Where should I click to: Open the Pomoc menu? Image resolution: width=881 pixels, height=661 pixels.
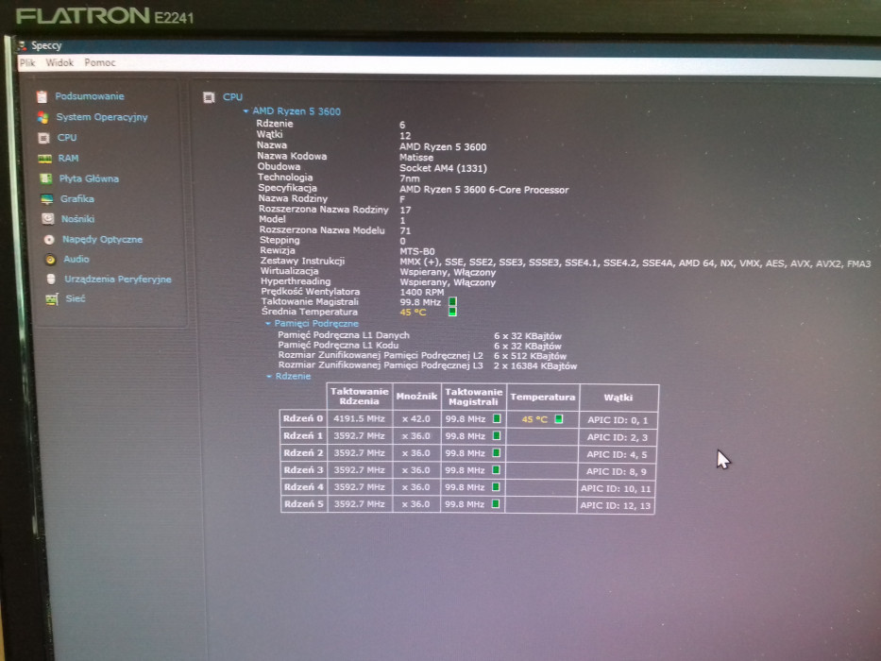[x=100, y=62]
